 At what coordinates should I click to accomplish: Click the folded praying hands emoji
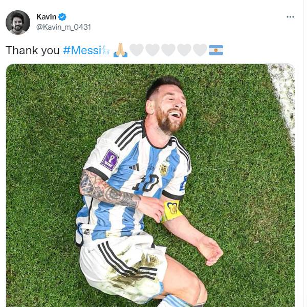click(120, 50)
